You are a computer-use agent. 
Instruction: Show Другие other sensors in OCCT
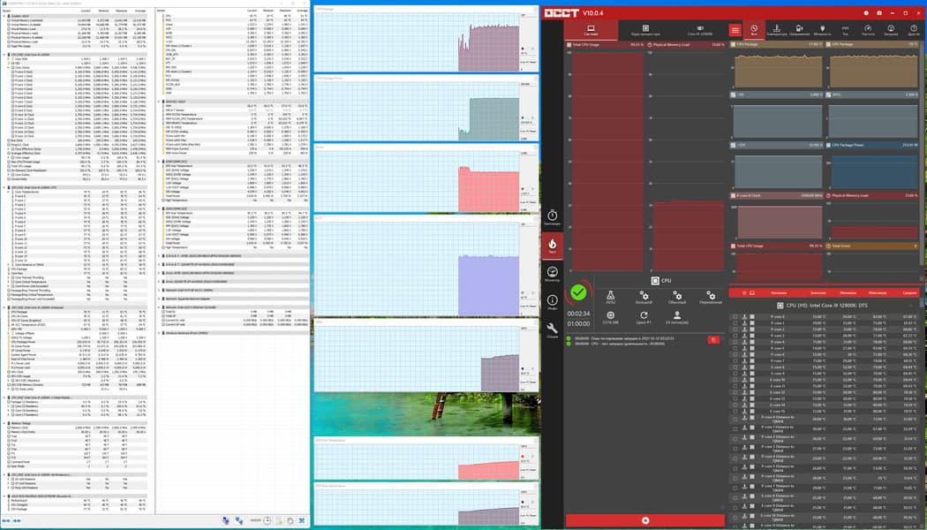914,30
